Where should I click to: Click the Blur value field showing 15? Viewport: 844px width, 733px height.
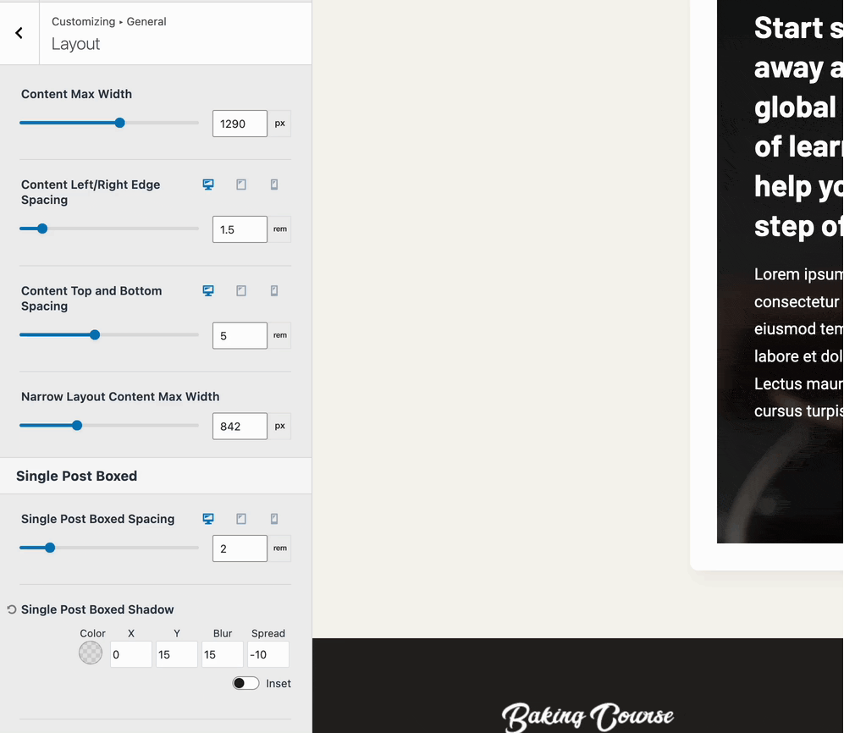click(x=222, y=654)
